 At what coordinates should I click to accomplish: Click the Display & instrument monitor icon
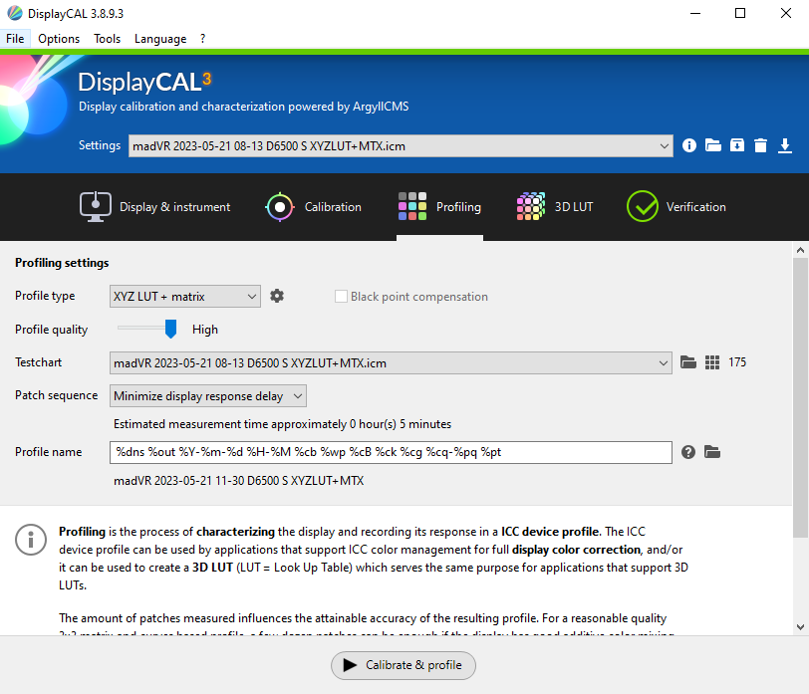[96, 207]
